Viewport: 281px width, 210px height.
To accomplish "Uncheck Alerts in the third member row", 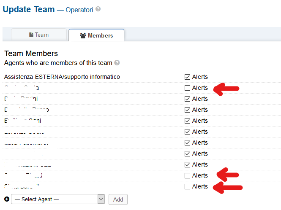I will coord(187,99).
